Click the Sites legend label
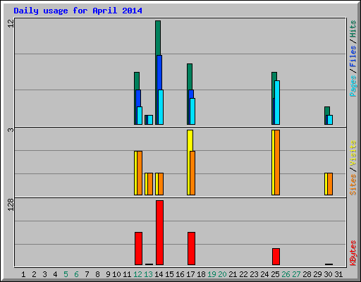The image size is (361, 282). [353, 185]
